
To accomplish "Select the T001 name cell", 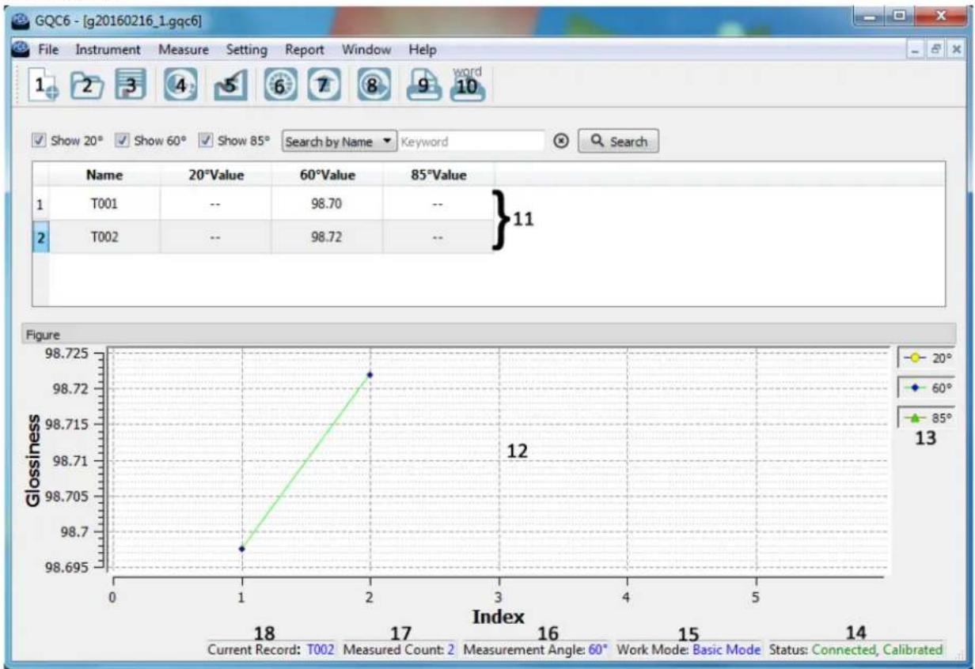I will click(x=104, y=204).
